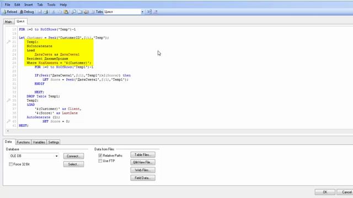Enable the Use FTP checkbox
Image resolution: width=353 pixels, height=198 pixels.
click(x=100, y=161)
